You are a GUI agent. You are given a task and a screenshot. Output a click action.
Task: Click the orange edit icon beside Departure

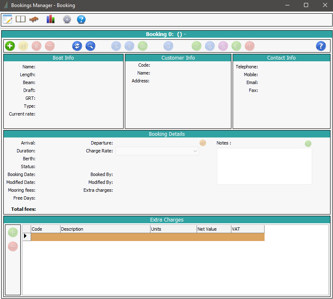tap(203, 143)
